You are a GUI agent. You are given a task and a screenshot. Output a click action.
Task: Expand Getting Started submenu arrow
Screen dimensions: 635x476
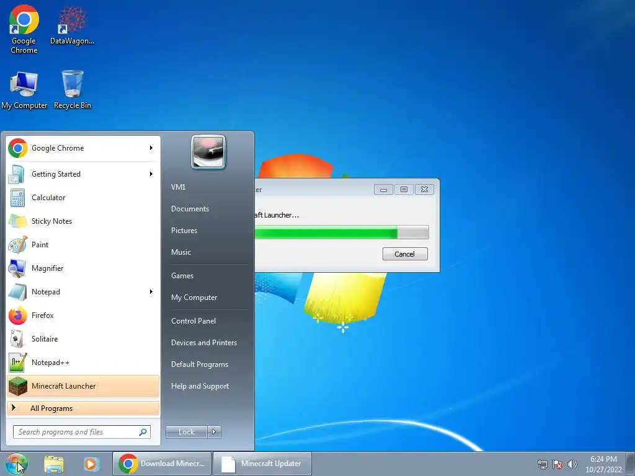pyautogui.click(x=151, y=174)
